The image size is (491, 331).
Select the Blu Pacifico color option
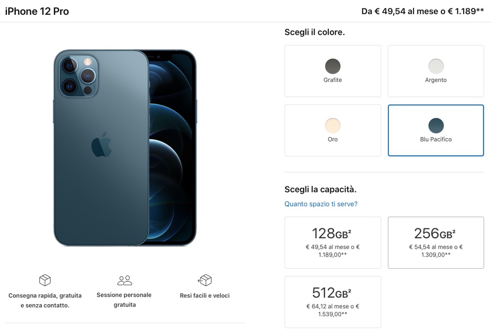click(x=435, y=129)
